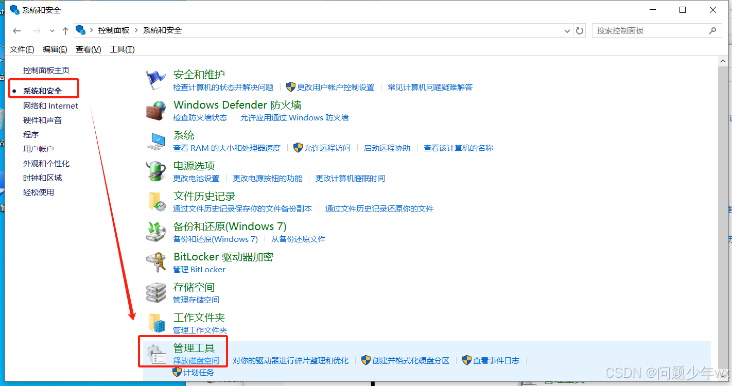732x386 pixels.
Task: Select 硬件和声音 category in sidebar
Action: pyautogui.click(x=43, y=120)
